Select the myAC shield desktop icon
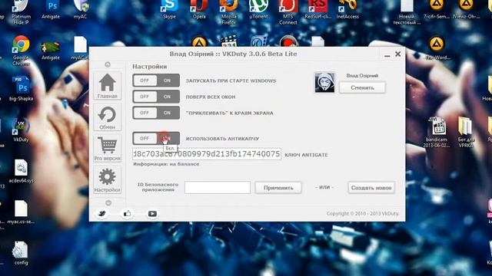This screenshot has width=492, height=276. click(x=80, y=10)
